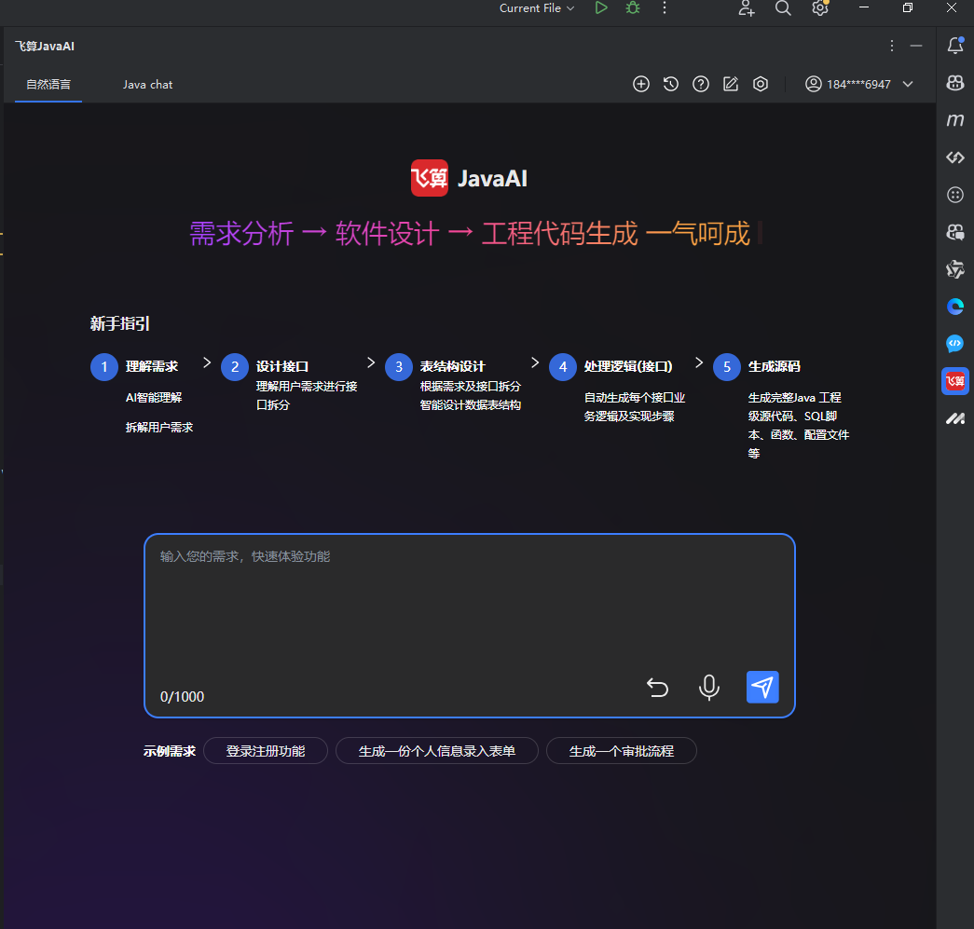The image size is (974, 929).
Task: Open the JavaAI settings gear icon
Action: 761,84
